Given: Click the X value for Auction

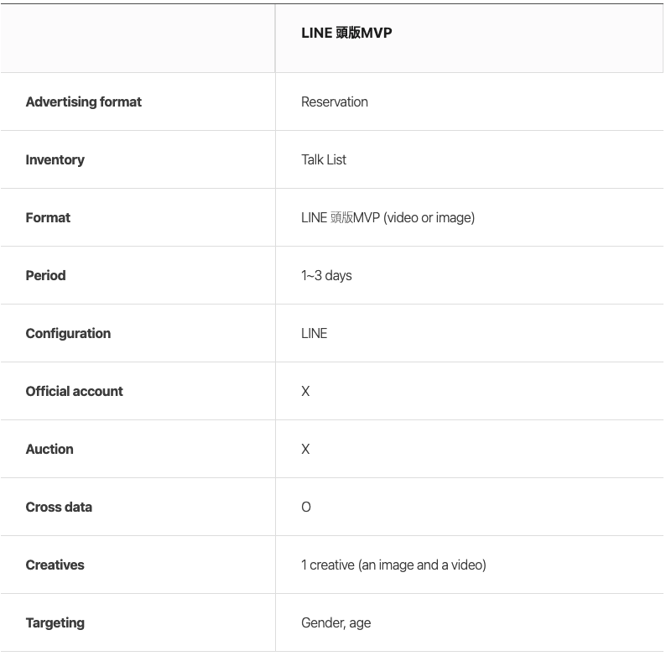Looking at the screenshot, I should pos(305,449).
